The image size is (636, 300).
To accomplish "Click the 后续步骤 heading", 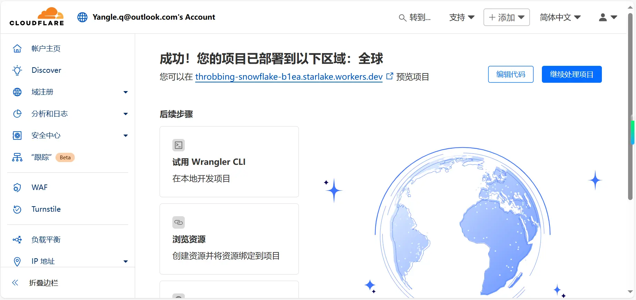I will click(x=176, y=114).
